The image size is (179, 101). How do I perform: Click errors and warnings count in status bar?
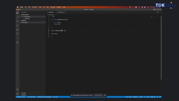[x=56, y=97]
